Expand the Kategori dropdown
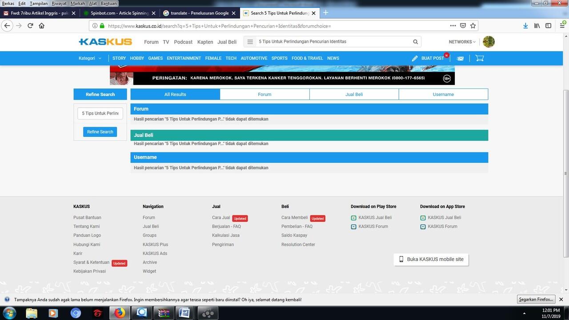The height and width of the screenshot is (320, 569). click(x=90, y=58)
